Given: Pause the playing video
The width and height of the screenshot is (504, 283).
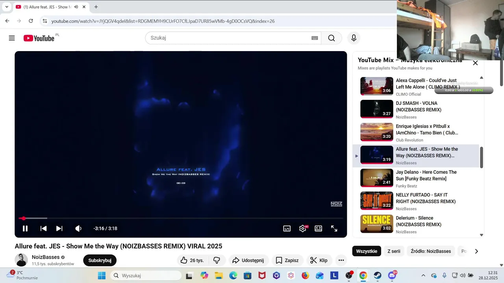Looking at the screenshot, I should click(x=25, y=228).
